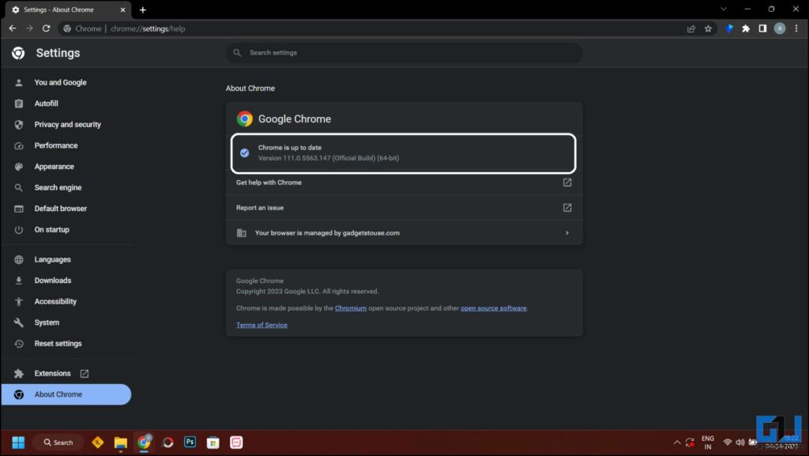Screen dimensions: 809x456
Task: Launch Photoshop from the taskbar
Action: click(190, 443)
